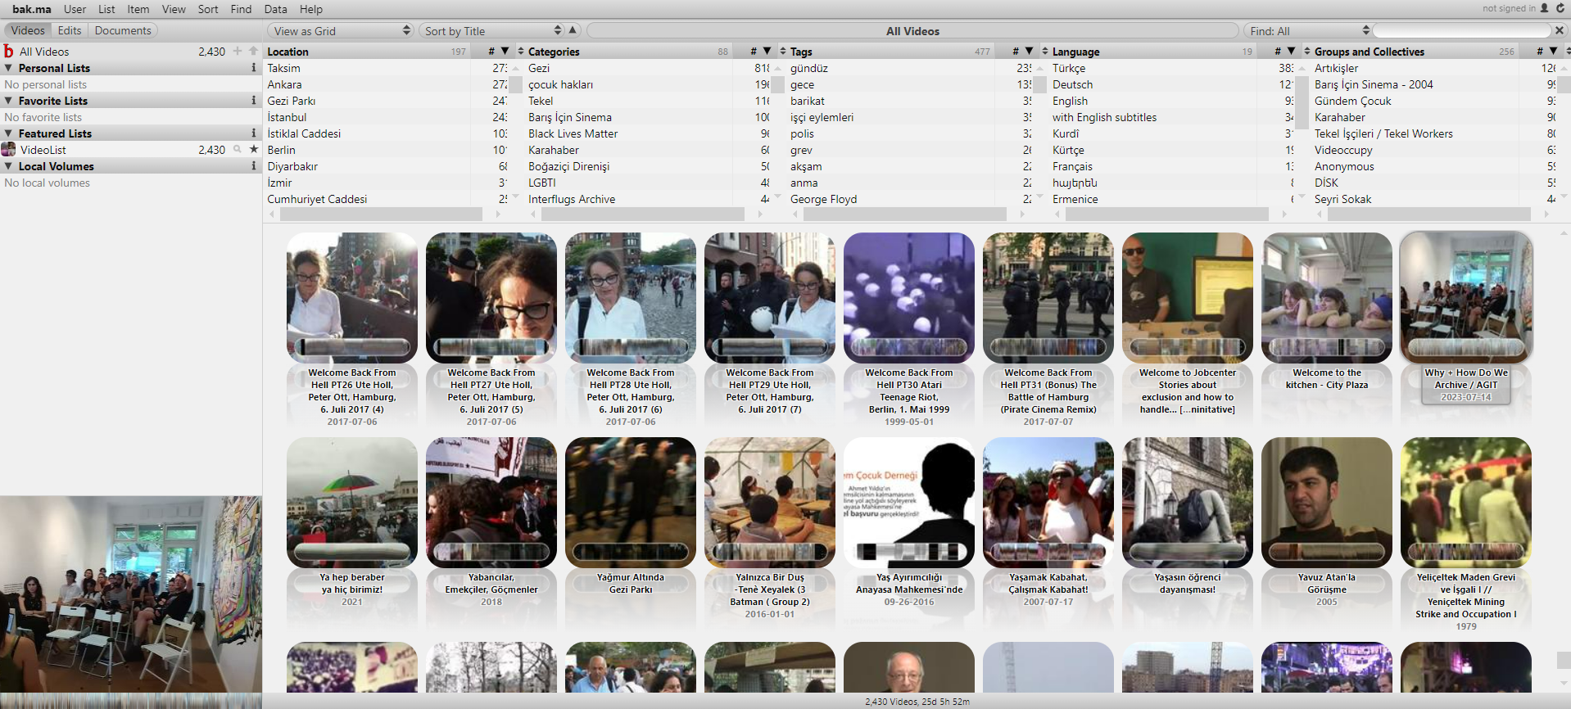Click the Find text input field
1571x709 pixels.
(1462, 30)
